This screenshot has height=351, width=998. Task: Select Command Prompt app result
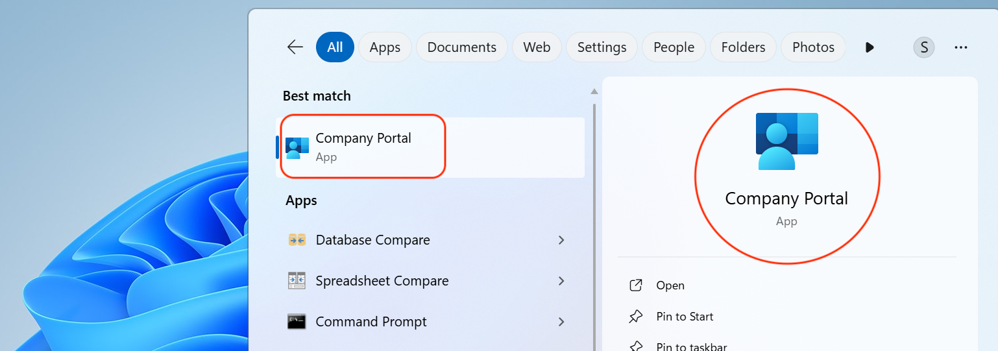pos(431,322)
